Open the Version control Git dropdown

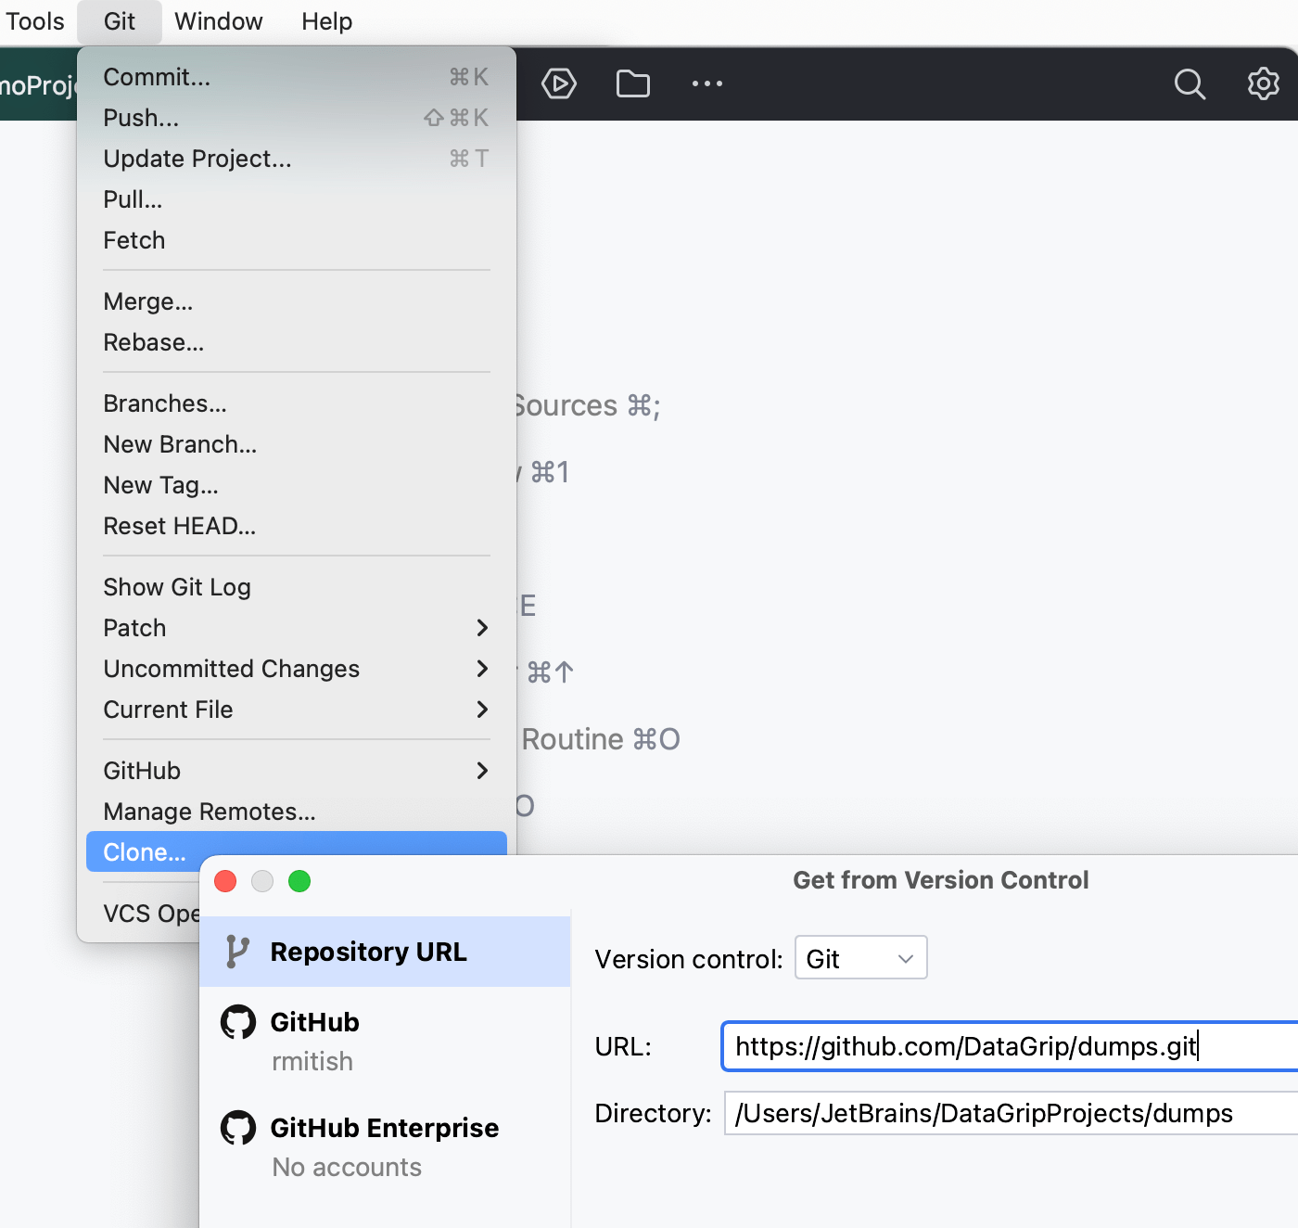[x=860, y=957]
